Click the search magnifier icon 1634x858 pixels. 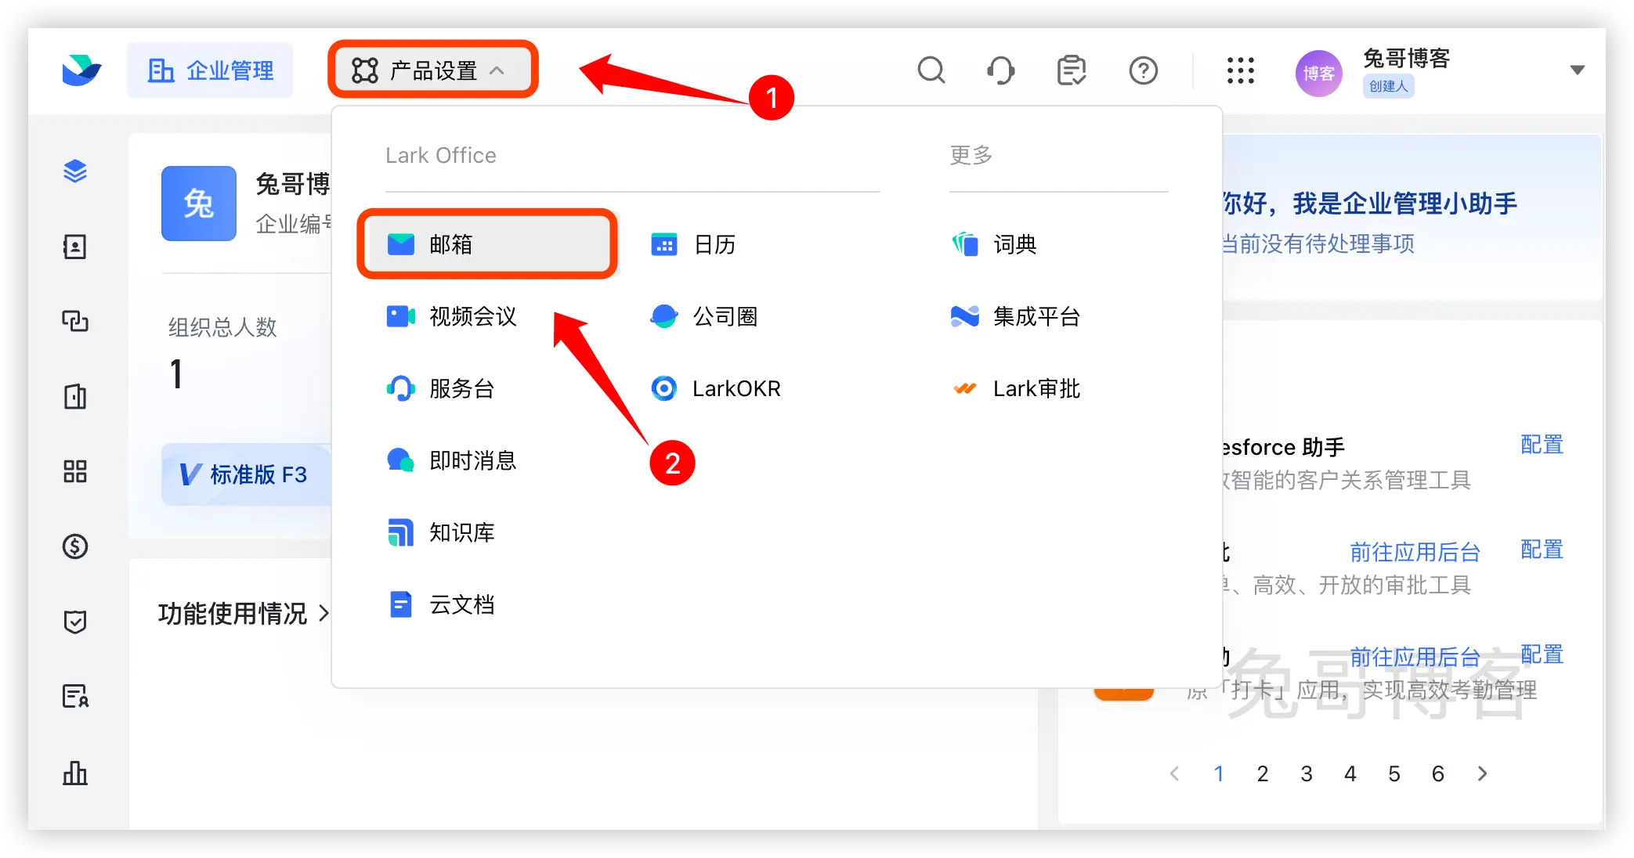coord(931,70)
